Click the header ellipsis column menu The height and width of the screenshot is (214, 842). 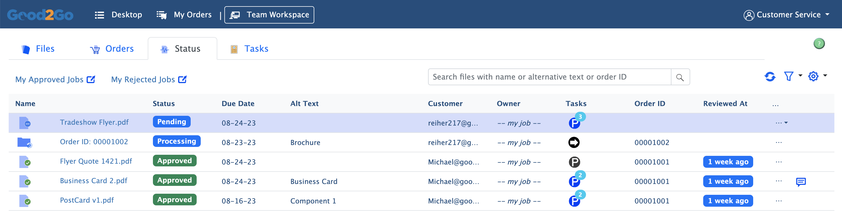tap(775, 105)
